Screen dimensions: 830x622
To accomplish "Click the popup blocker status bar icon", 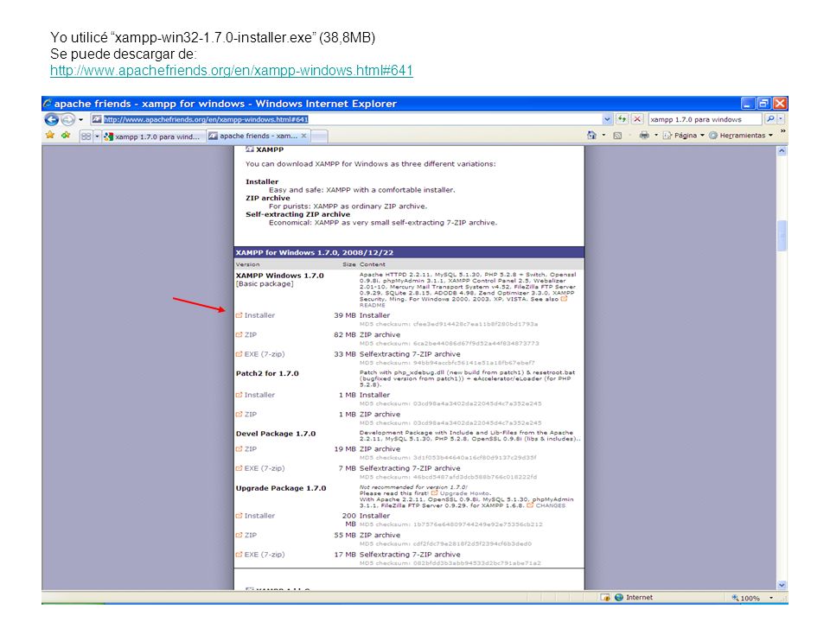I will tap(605, 598).
